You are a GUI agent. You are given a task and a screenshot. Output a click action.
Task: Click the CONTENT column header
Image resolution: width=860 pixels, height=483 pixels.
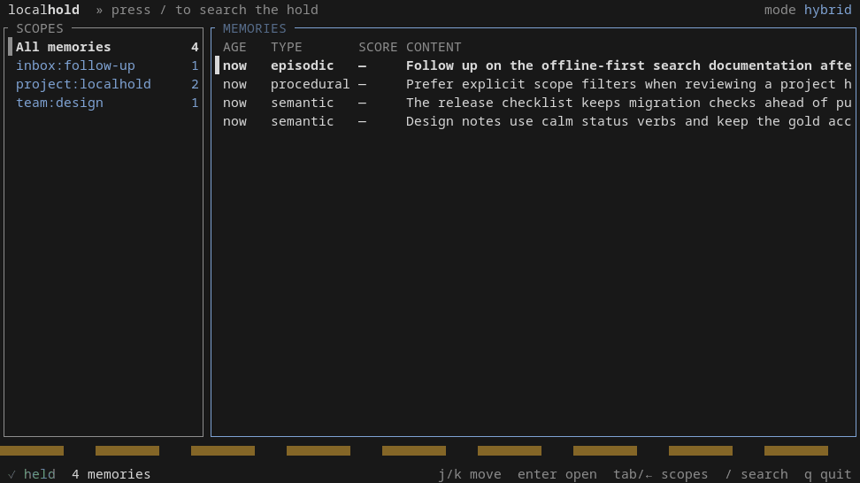click(434, 47)
